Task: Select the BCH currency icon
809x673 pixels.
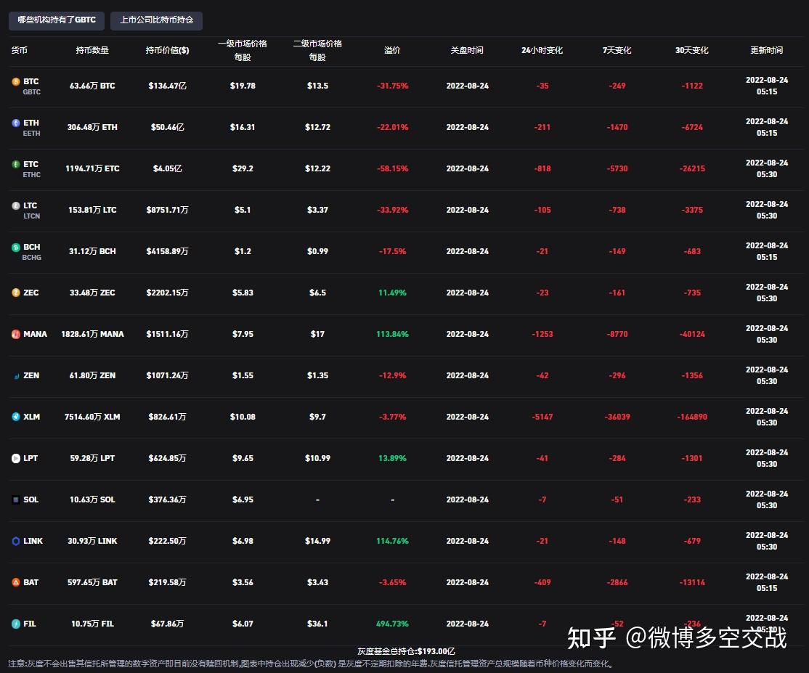Action: tap(15, 247)
